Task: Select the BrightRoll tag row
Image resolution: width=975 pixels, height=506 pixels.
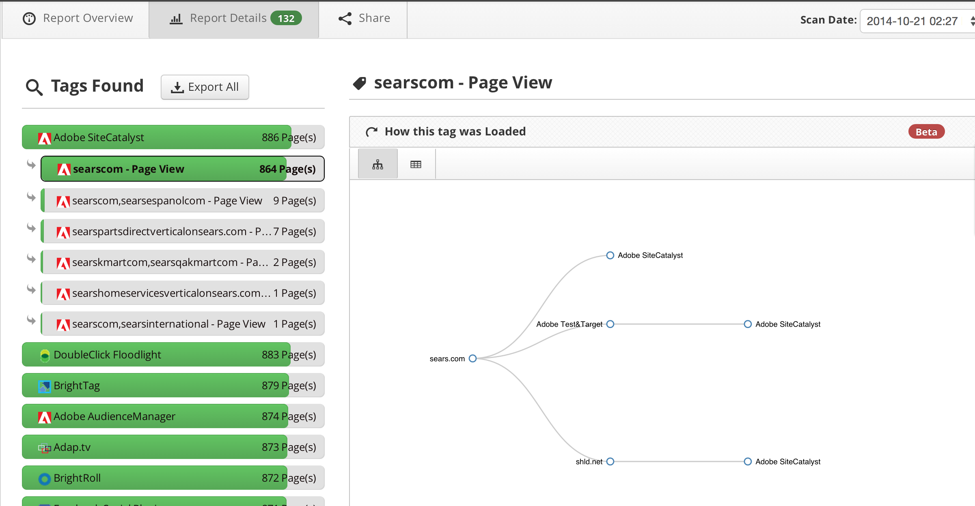Action: (173, 478)
